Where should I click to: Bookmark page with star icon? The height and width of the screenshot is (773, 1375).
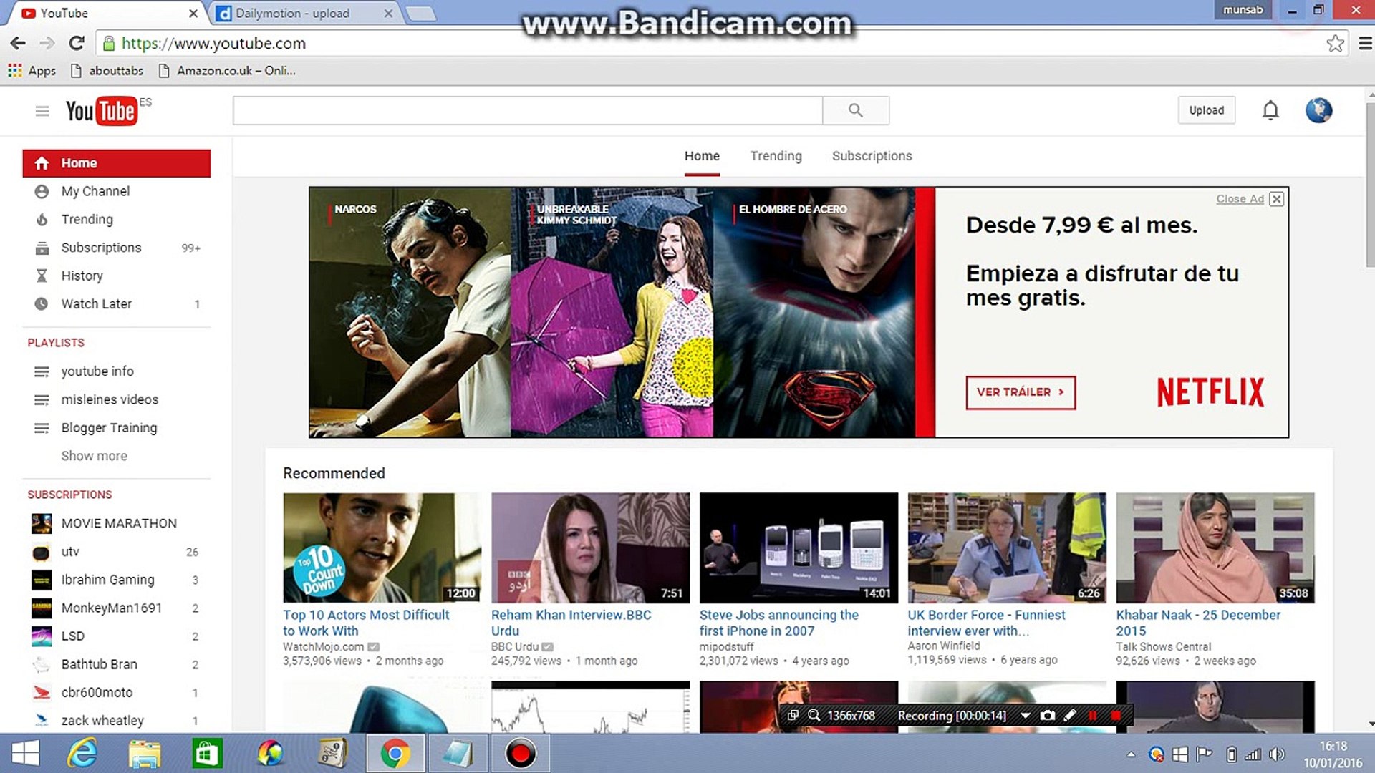(1334, 44)
